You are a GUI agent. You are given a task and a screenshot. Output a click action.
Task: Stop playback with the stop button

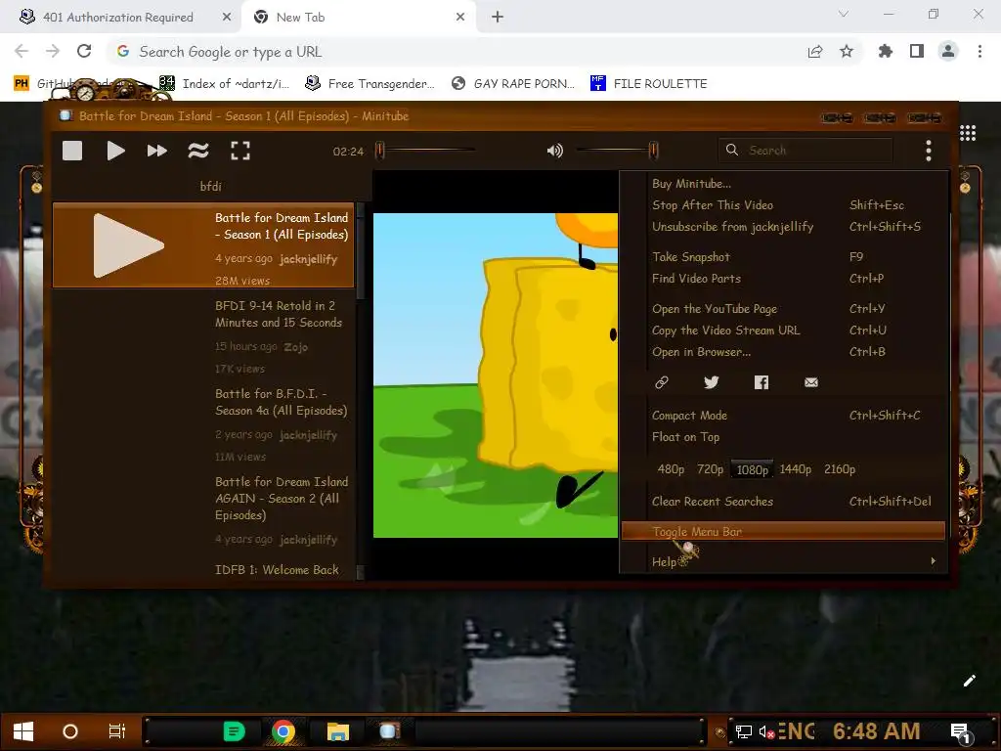point(72,151)
